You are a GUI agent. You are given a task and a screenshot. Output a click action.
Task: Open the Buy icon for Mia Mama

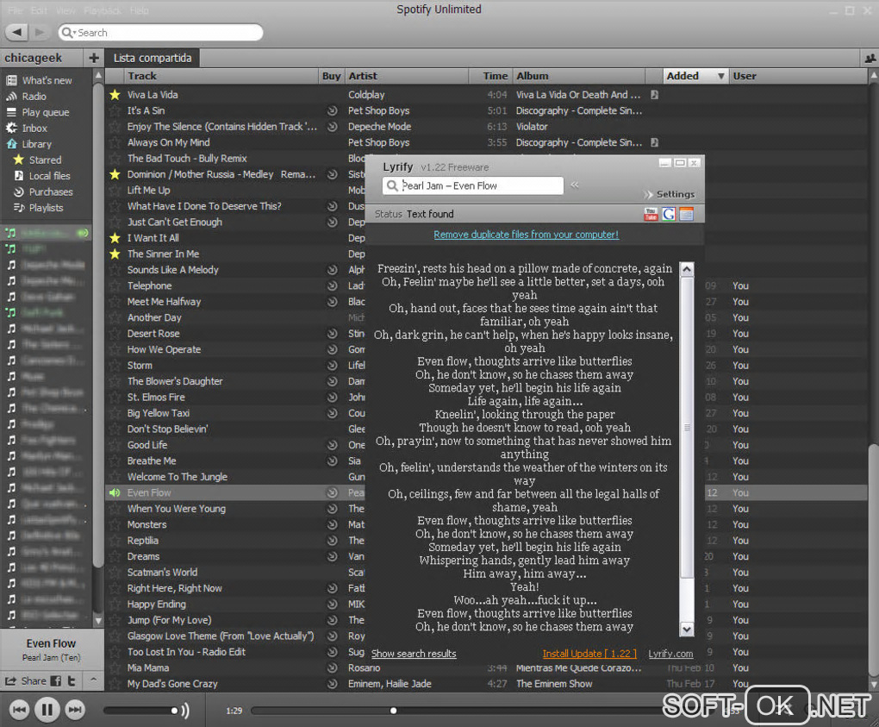tap(333, 668)
